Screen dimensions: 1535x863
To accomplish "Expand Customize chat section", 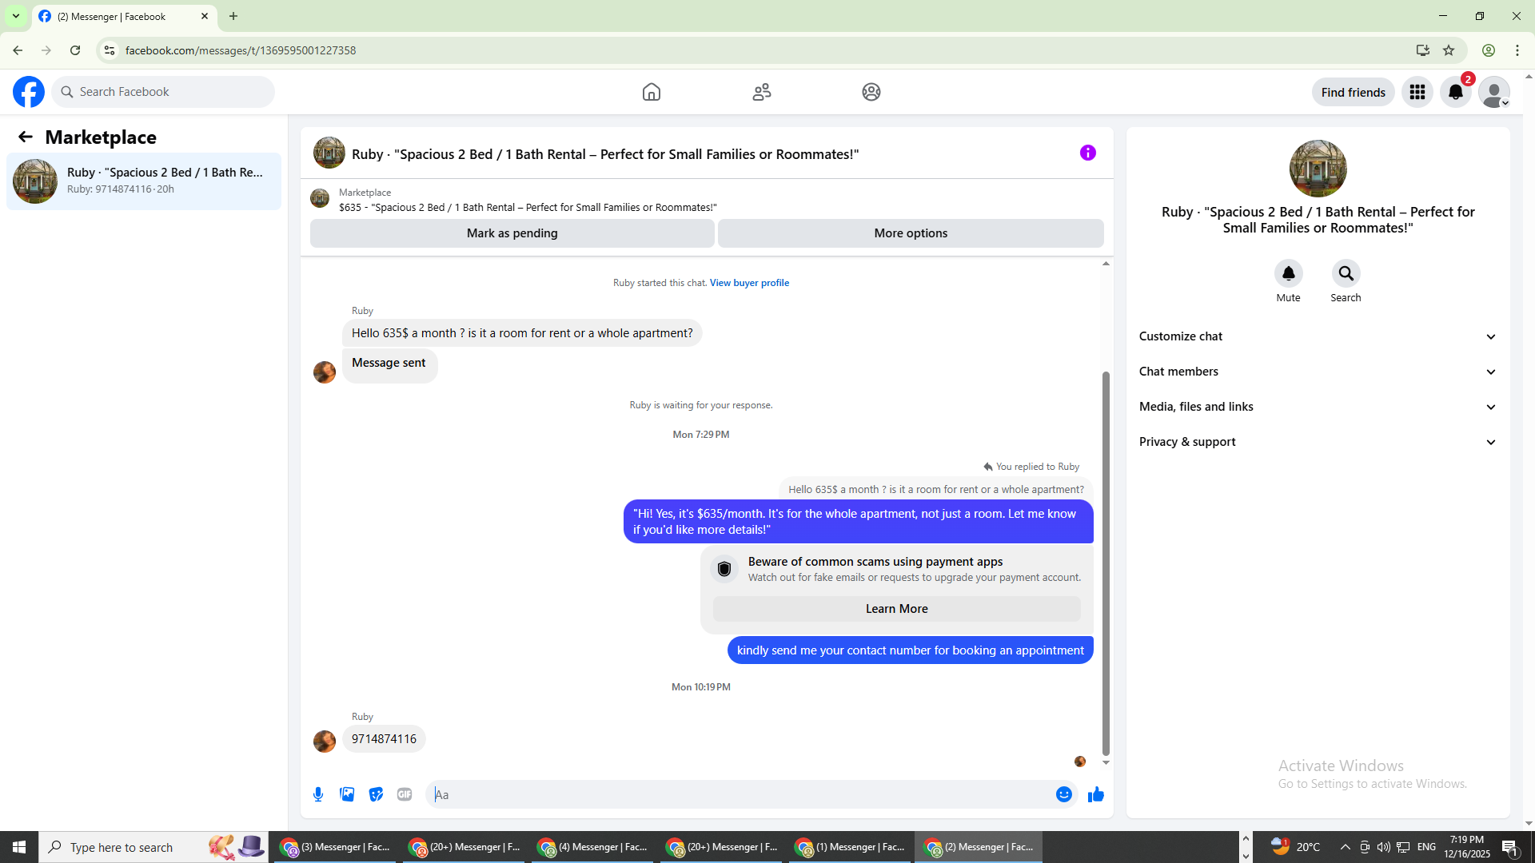I will pyautogui.click(x=1318, y=336).
